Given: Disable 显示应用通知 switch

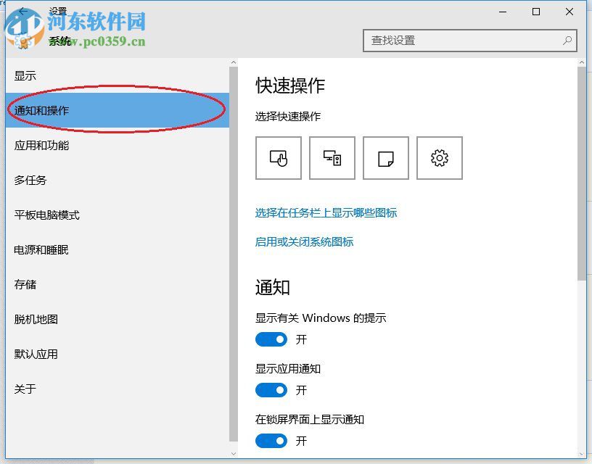Looking at the screenshot, I should click(x=271, y=390).
